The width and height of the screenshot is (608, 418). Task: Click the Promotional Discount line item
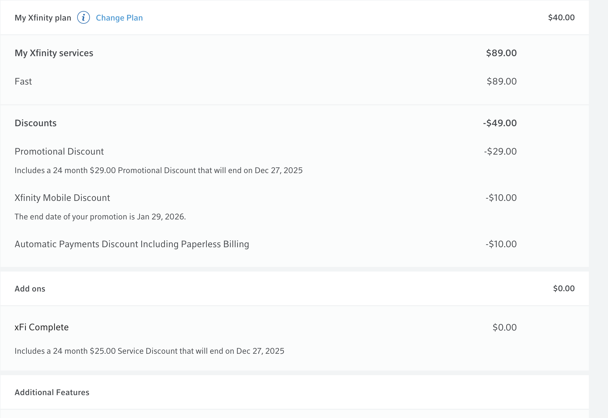click(59, 151)
